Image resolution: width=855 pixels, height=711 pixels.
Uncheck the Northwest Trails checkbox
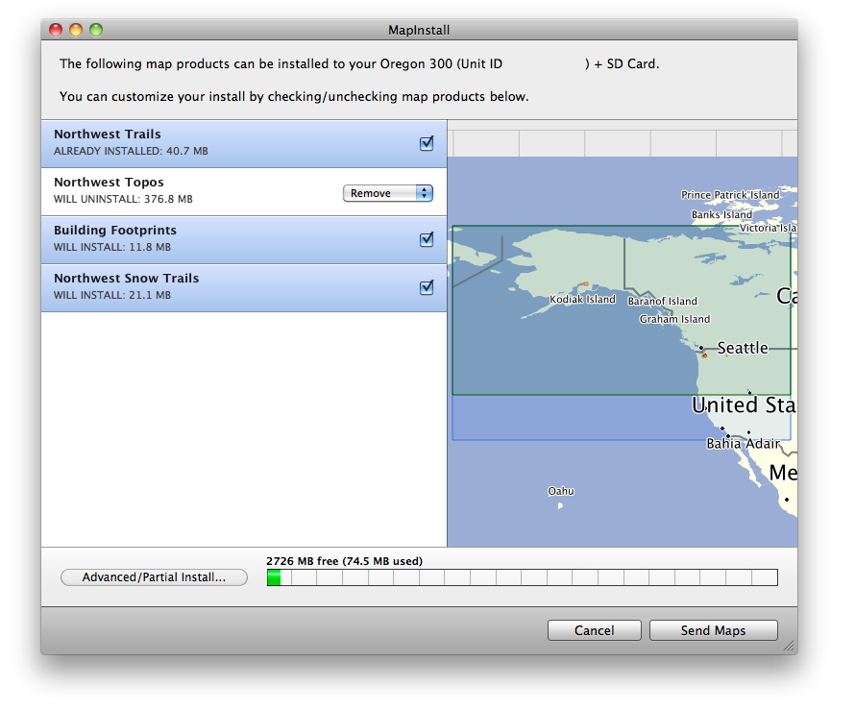[x=427, y=143]
